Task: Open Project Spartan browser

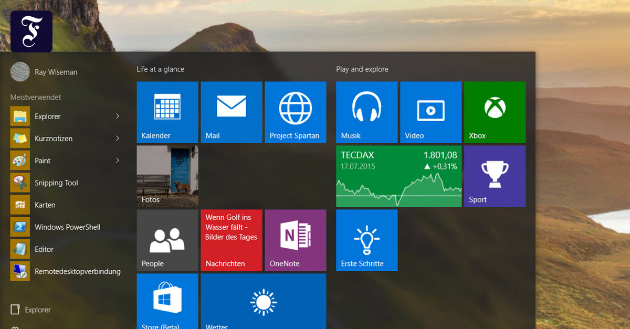Action: coord(295,112)
